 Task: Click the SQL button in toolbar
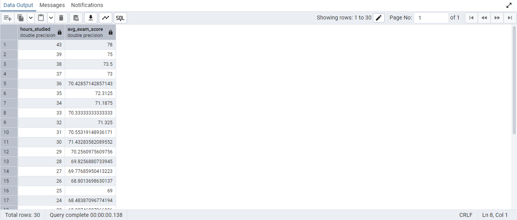(x=120, y=18)
